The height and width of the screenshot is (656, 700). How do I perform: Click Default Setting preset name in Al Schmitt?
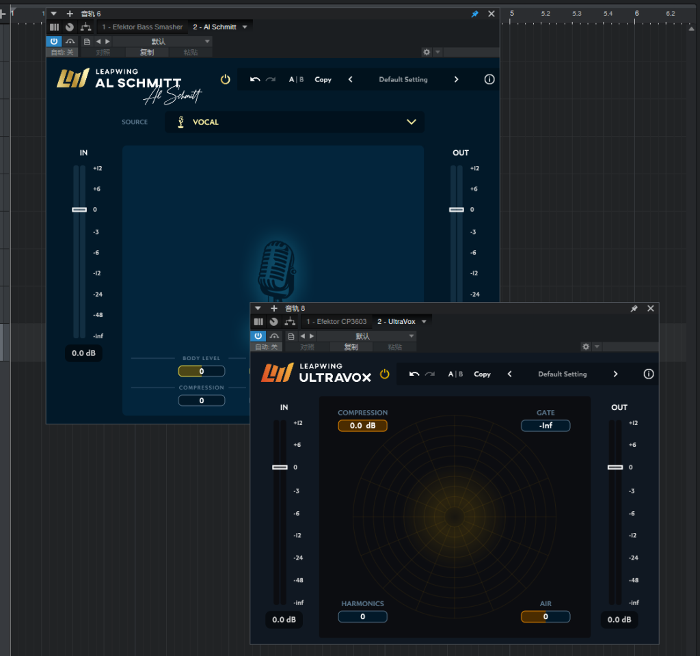(403, 79)
